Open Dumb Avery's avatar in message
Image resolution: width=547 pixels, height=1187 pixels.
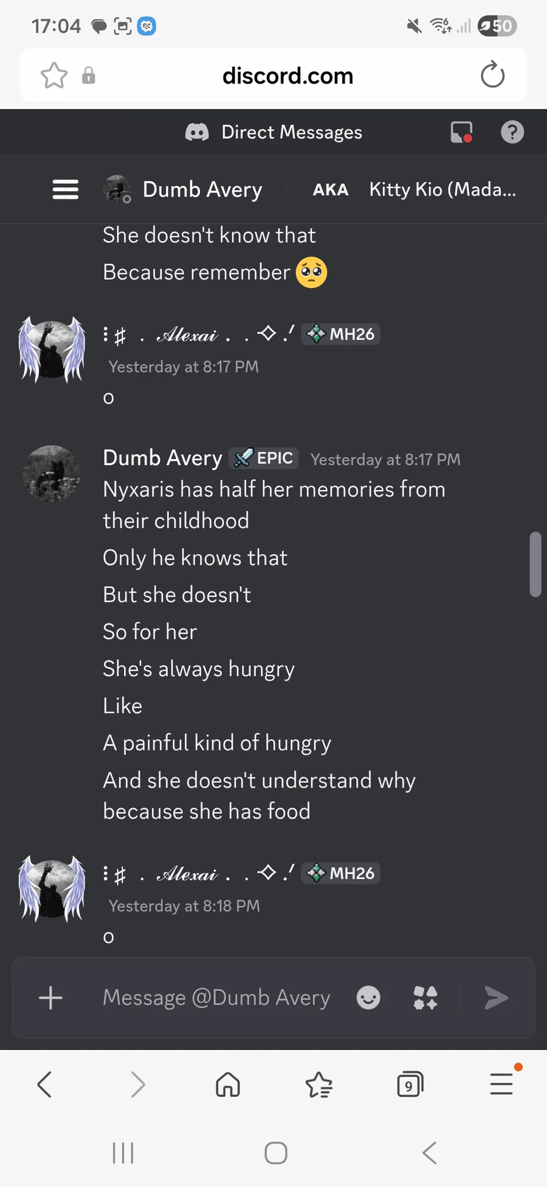tap(52, 474)
